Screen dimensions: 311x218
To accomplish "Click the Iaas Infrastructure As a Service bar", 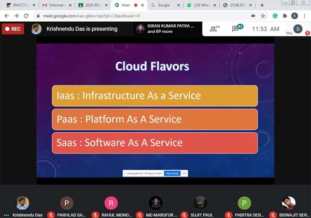I will (155, 96).
